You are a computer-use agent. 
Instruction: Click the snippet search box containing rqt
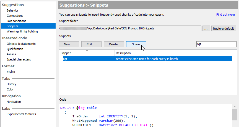(x=216, y=44)
